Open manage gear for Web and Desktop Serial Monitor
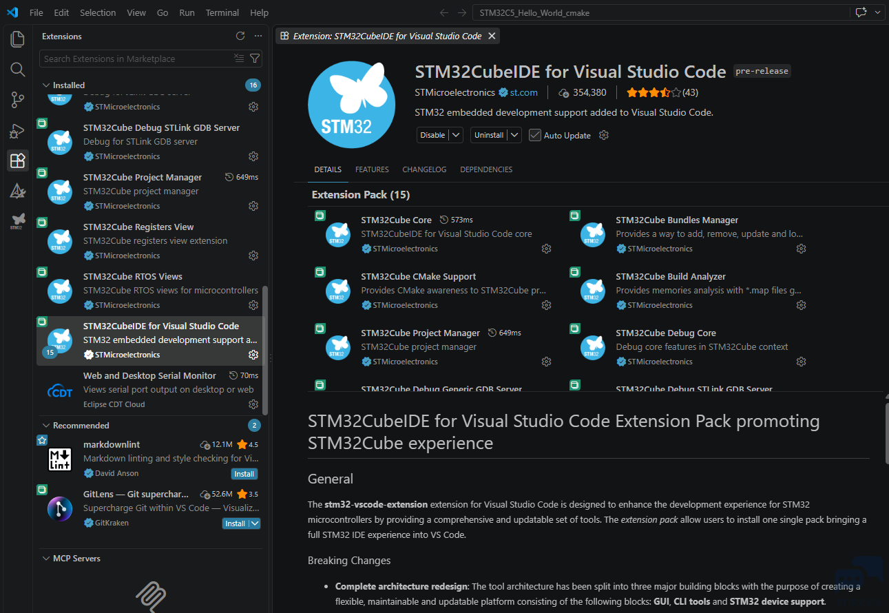Image resolution: width=889 pixels, height=613 pixels. click(x=253, y=404)
